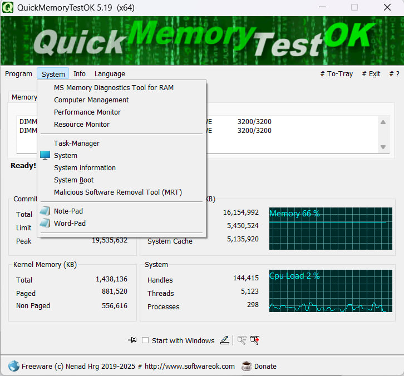The image size is (404, 376).
Task: Click the Handles count 144,415
Action: (246, 278)
